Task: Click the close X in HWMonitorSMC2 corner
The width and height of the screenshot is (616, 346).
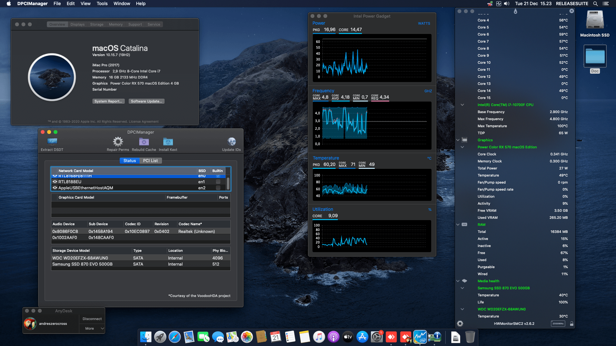Action: 571,11
